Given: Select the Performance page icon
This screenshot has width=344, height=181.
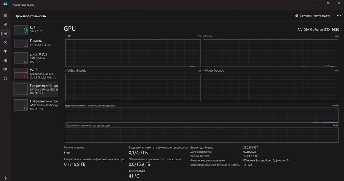Looking at the screenshot, I should [x=5, y=33].
